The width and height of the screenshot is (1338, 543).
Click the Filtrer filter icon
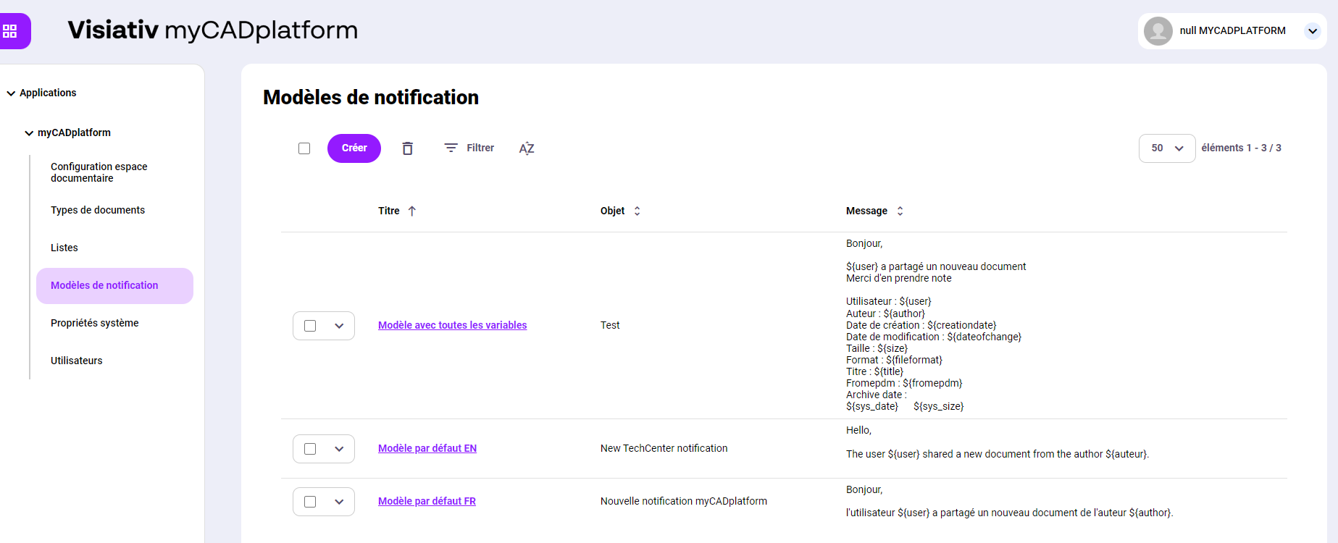451,148
